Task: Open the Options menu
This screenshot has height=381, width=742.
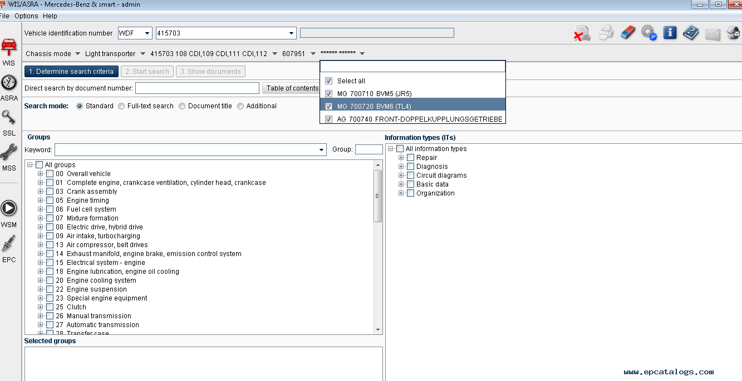Action: click(x=26, y=16)
